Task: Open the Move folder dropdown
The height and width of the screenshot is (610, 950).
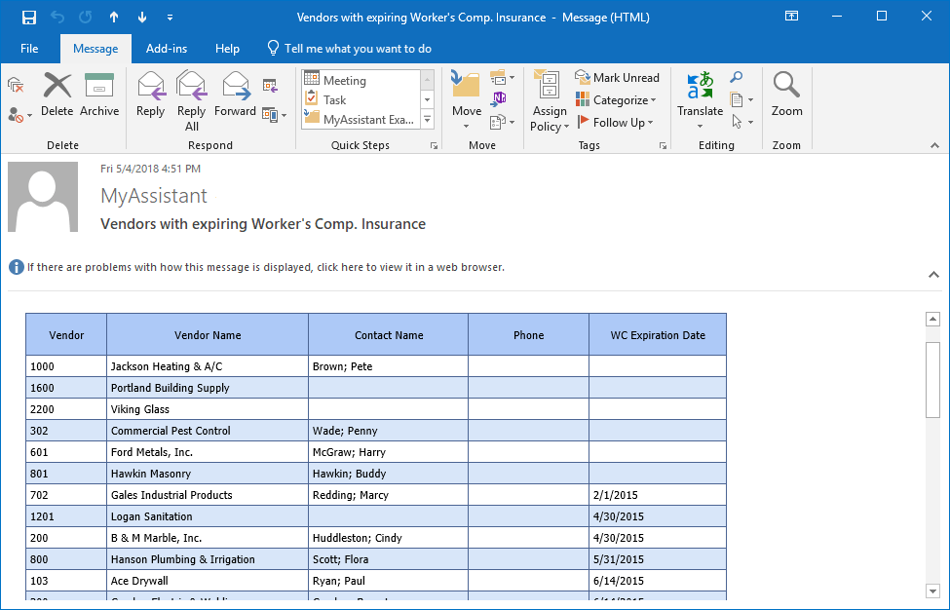Action: tap(467, 101)
